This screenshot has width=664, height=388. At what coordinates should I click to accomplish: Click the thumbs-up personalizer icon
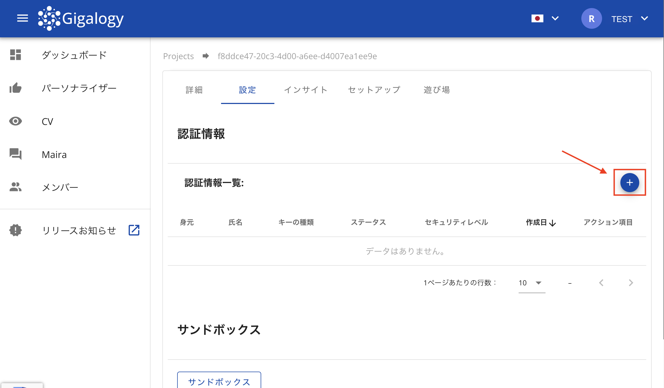15,88
